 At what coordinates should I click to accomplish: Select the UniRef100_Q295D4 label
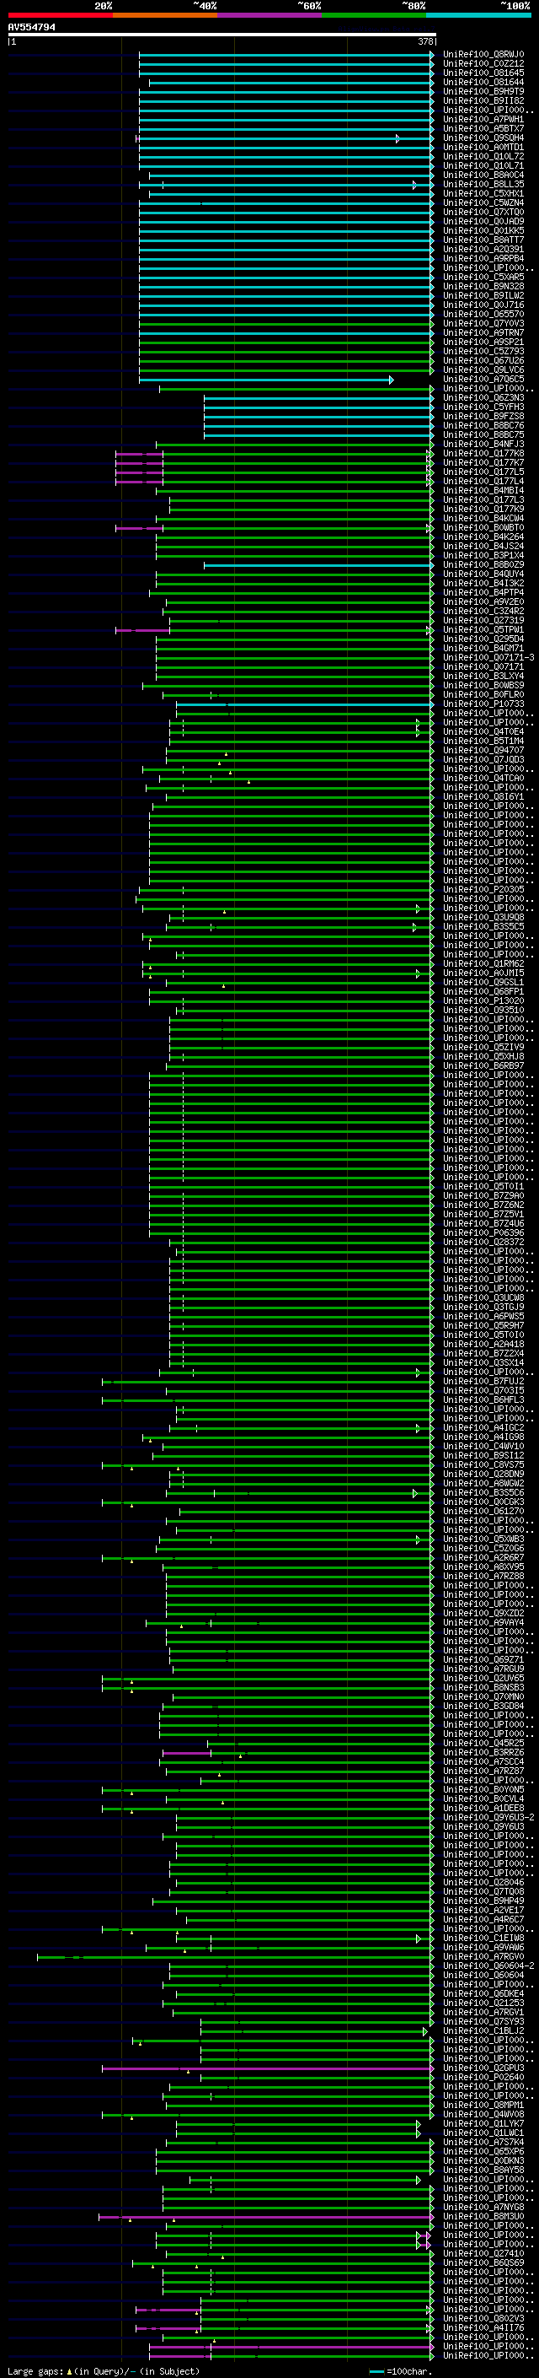483,639
